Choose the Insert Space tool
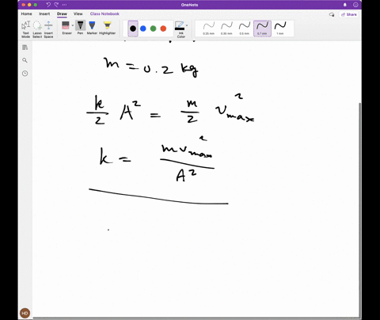 48,29
